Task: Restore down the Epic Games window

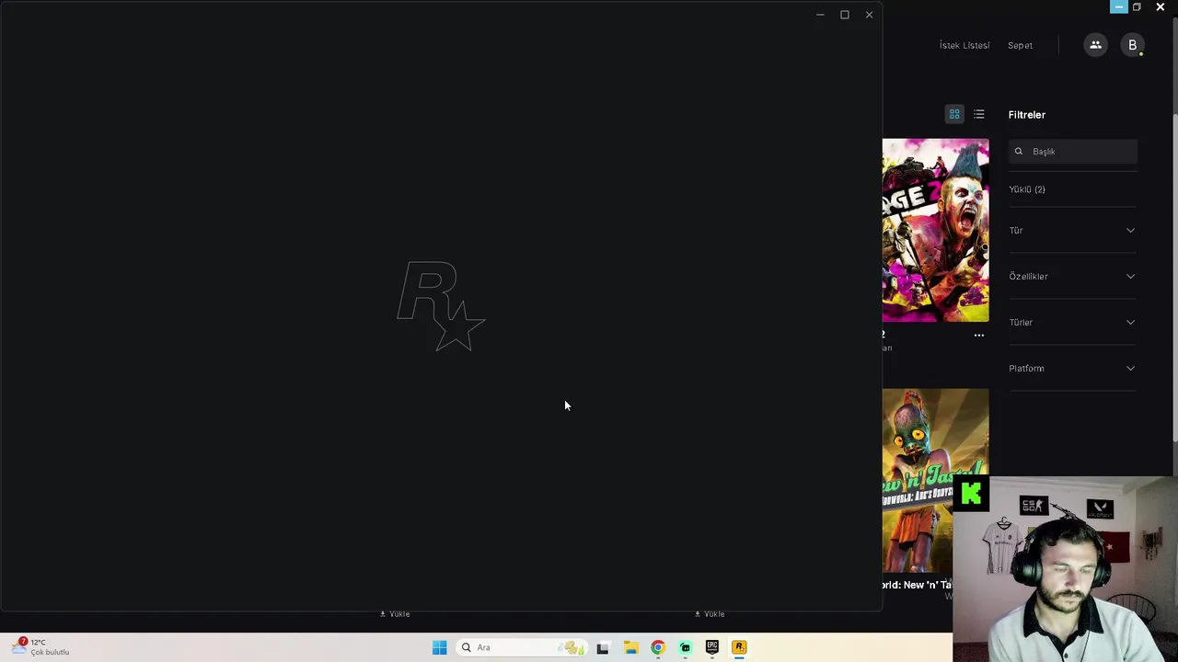Action: pyautogui.click(x=1137, y=6)
